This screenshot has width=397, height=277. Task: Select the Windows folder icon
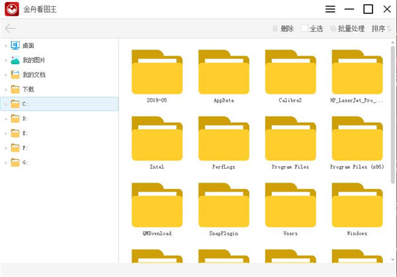pyautogui.click(x=357, y=204)
